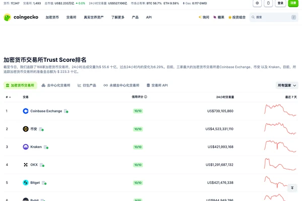Click the Bitget logo icon

(x=26, y=182)
